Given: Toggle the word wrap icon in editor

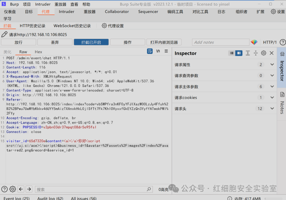Looking at the screenshot, I should pyautogui.click(x=150, y=51).
